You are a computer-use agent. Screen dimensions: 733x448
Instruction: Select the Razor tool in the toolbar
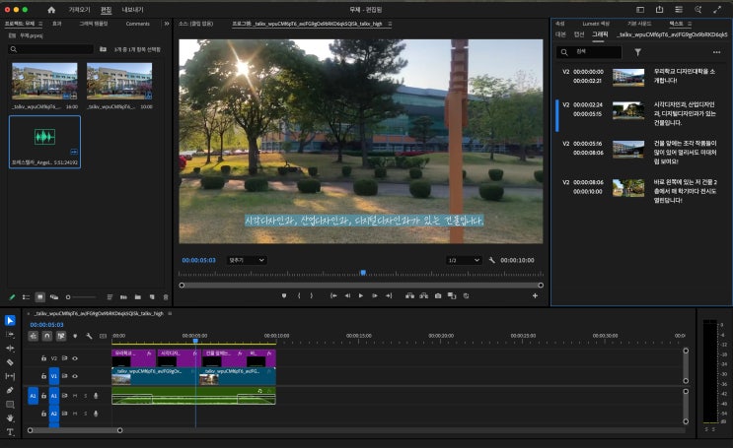pos(10,361)
